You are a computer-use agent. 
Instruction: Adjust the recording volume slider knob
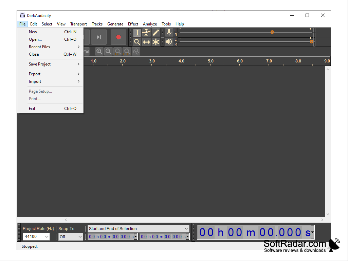tap(272, 32)
